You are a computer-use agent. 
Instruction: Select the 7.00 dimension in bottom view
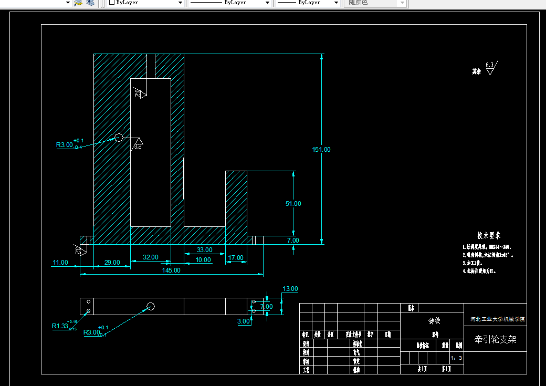click(x=267, y=307)
